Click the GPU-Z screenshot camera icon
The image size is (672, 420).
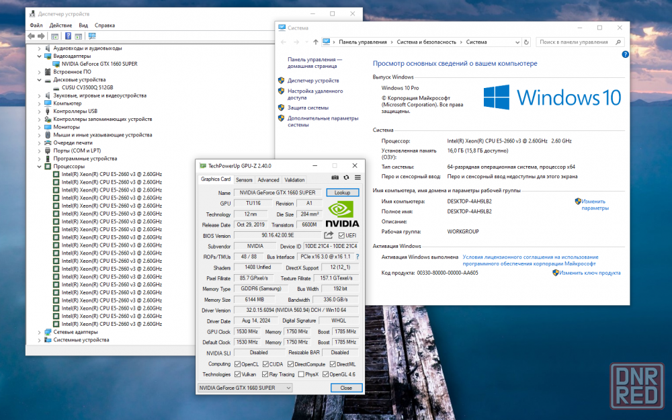click(335, 177)
